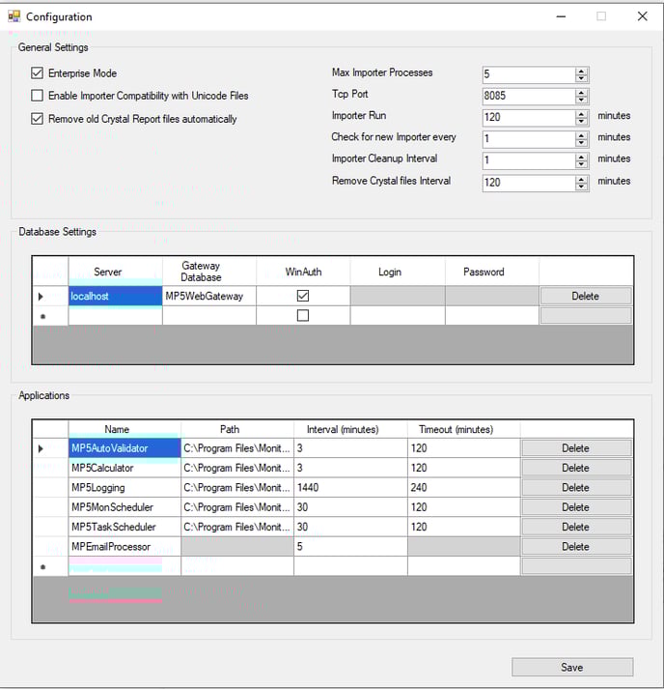
Task: Click the Check for new Importer field
Action: click(x=528, y=138)
